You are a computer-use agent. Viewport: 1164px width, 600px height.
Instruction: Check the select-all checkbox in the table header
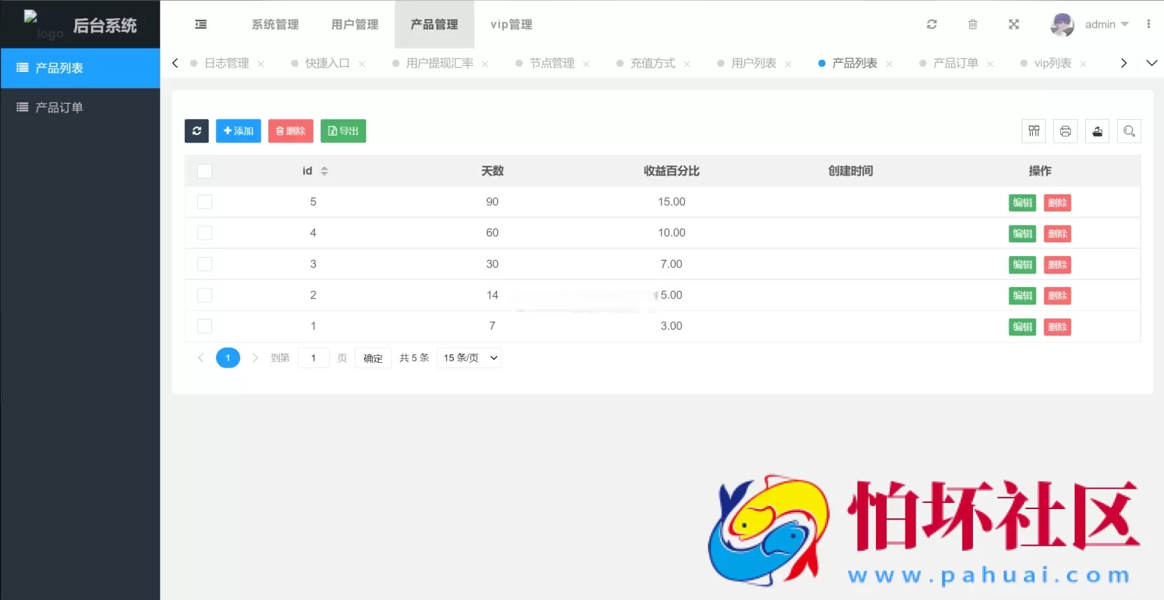coord(205,170)
